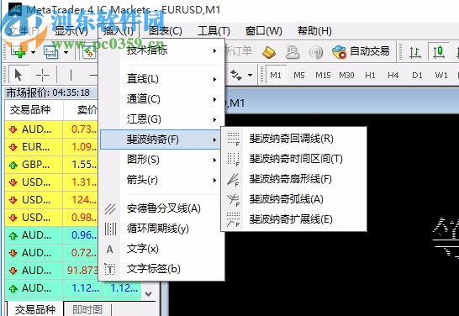This screenshot has width=459, height=316.
Task: Switch to 即时图 tick chart tab
Action: click(x=87, y=309)
